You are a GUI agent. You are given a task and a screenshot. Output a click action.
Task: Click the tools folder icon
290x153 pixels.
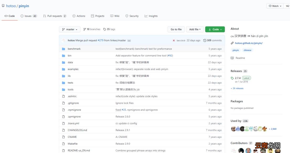click(x=63, y=89)
